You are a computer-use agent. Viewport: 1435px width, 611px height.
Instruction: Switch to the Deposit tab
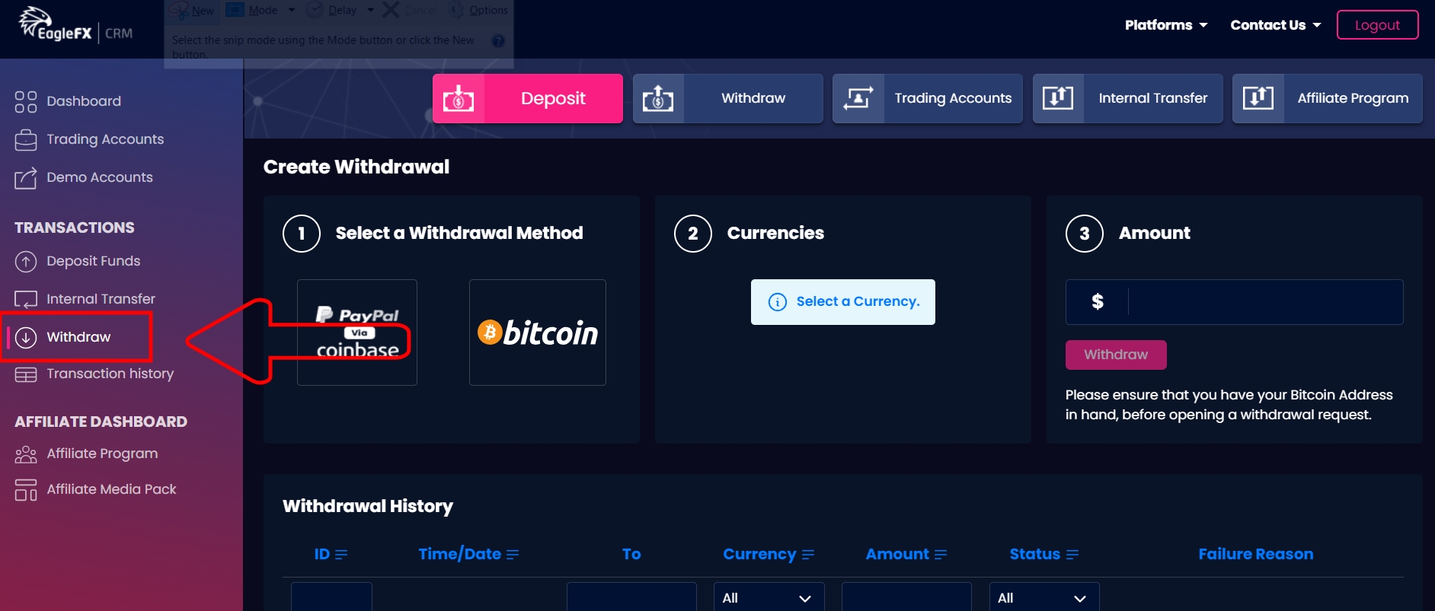[x=528, y=98]
